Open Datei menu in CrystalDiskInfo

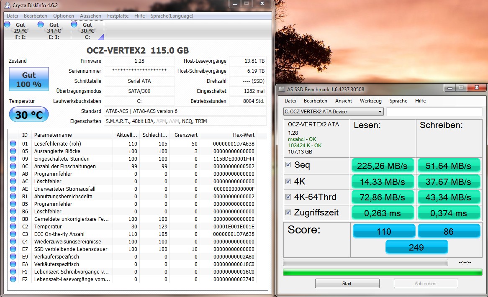(12, 16)
